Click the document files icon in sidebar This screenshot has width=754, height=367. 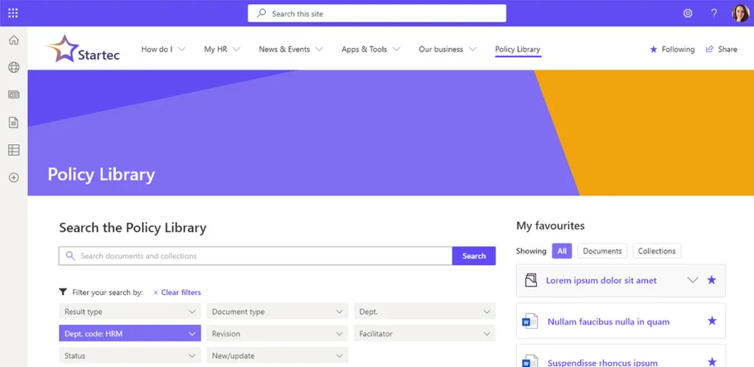point(13,122)
